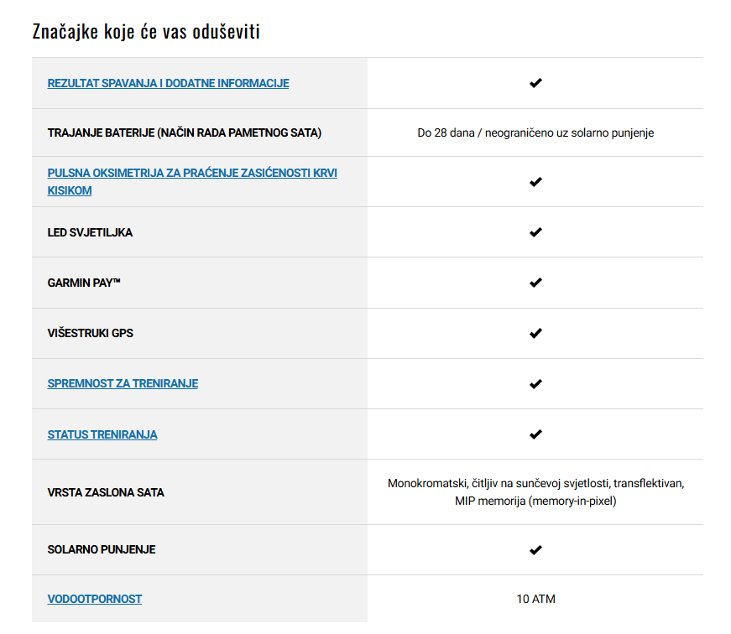The width and height of the screenshot is (731, 634).
Task: Follow the Status treniranja link
Action: pyautogui.click(x=102, y=434)
